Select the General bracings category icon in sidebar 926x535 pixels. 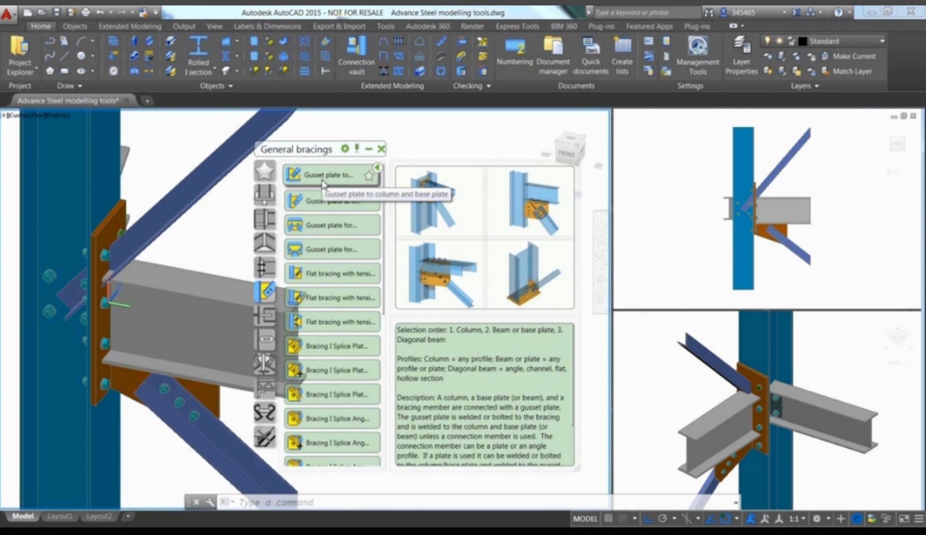click(265, 291)
